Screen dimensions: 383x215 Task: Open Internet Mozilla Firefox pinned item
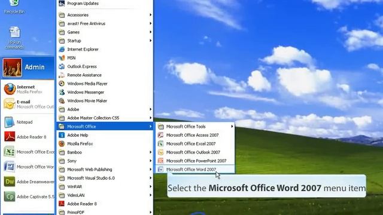(28, 89)
